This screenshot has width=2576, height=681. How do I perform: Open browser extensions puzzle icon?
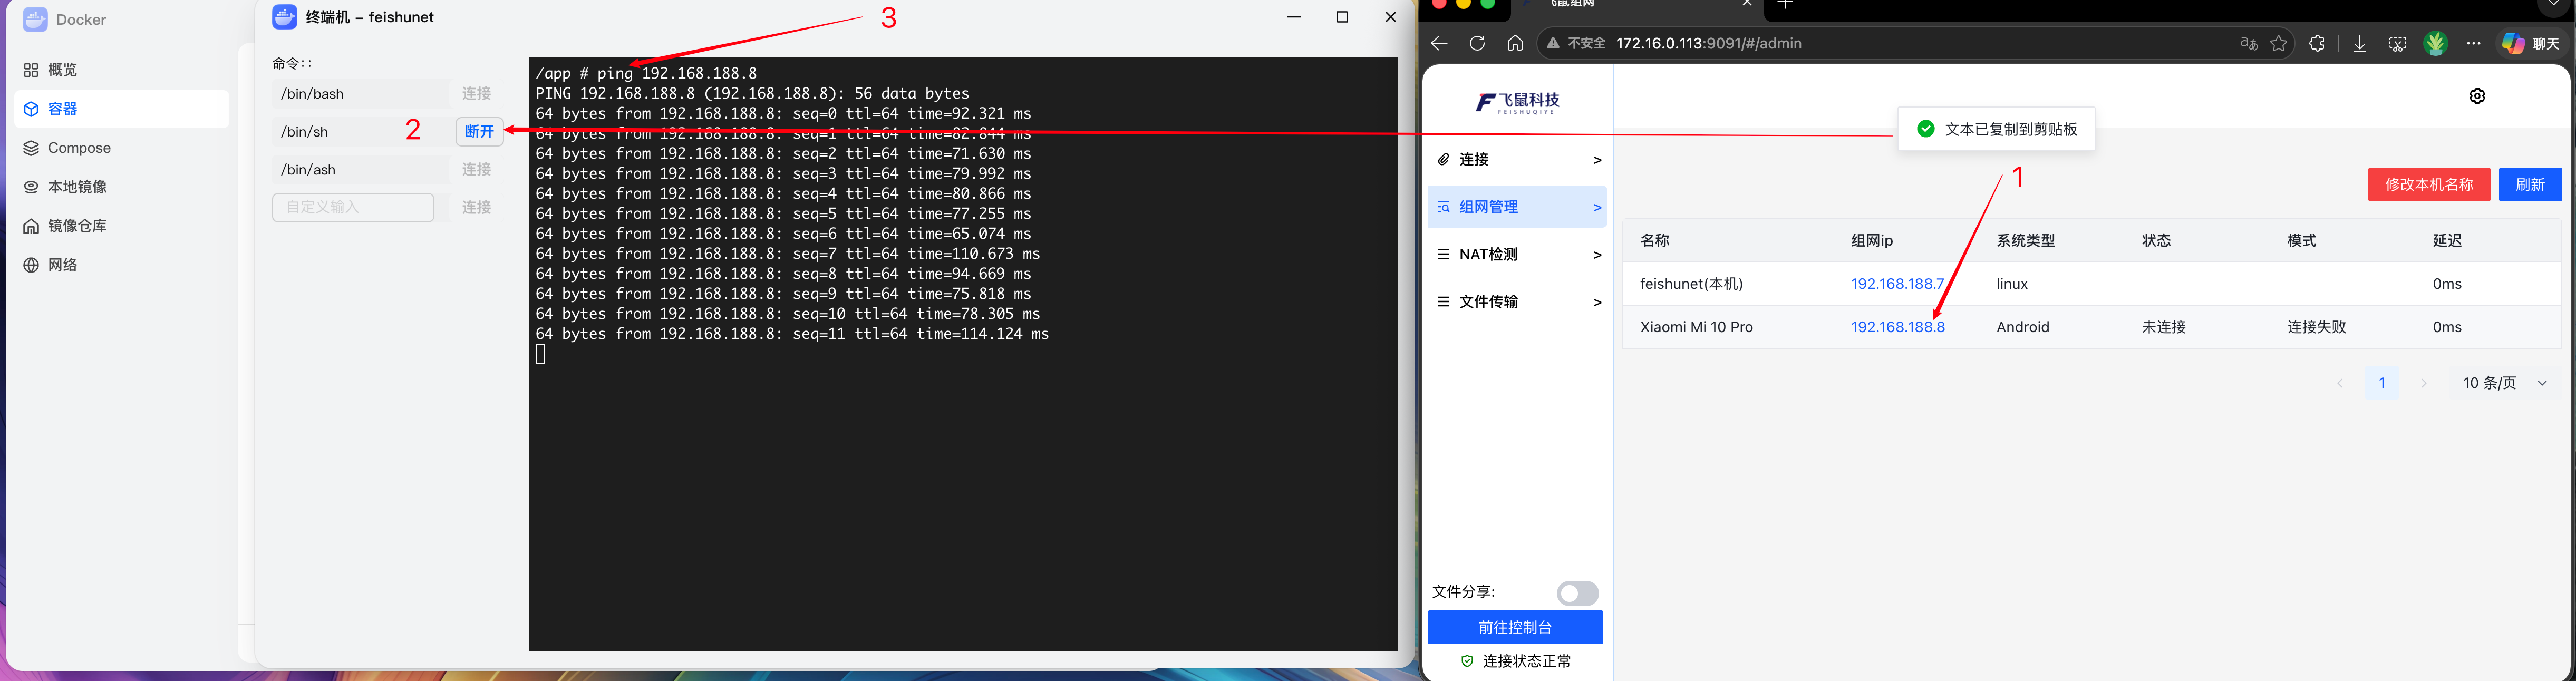click(x=2316, y=43)
